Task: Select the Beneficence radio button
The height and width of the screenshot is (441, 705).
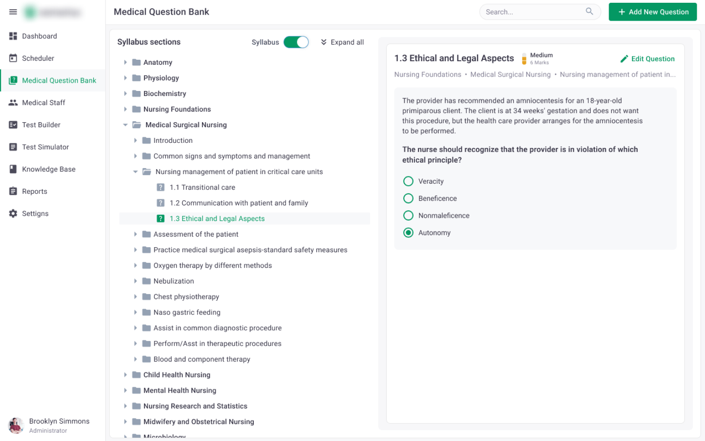Action: [x=408, y=198]
